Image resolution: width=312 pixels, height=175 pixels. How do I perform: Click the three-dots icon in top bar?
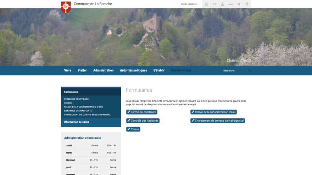pyautogui.click(x=230, y=4)
